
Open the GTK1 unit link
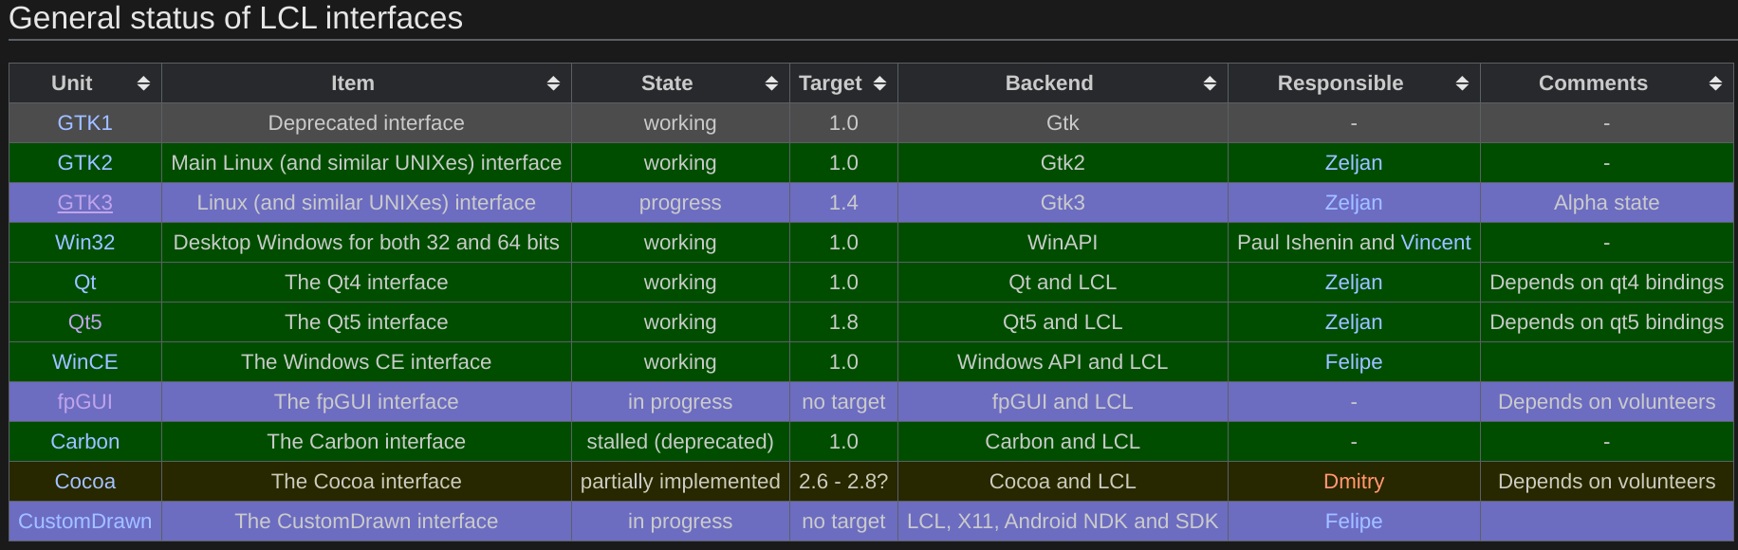[85, 123]
